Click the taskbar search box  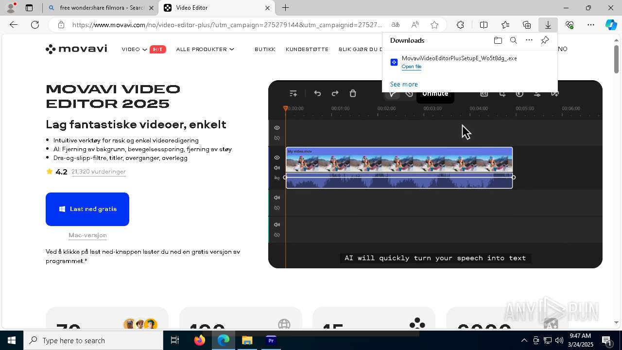point(93,340)
